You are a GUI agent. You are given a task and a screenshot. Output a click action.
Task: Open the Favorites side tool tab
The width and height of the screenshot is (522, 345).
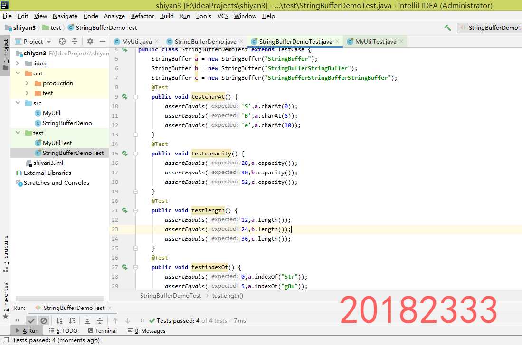5,301
